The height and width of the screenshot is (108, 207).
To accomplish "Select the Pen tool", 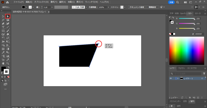I will 3,24.
